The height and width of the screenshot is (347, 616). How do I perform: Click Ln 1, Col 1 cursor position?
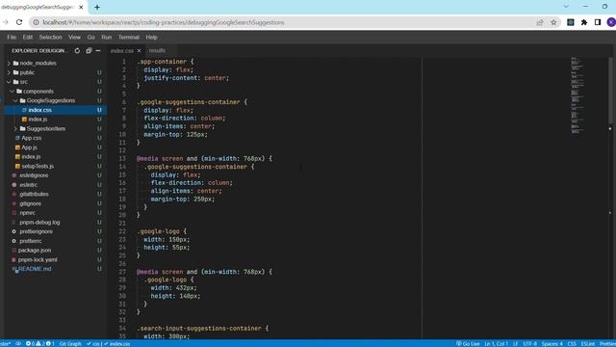point(497,343)
